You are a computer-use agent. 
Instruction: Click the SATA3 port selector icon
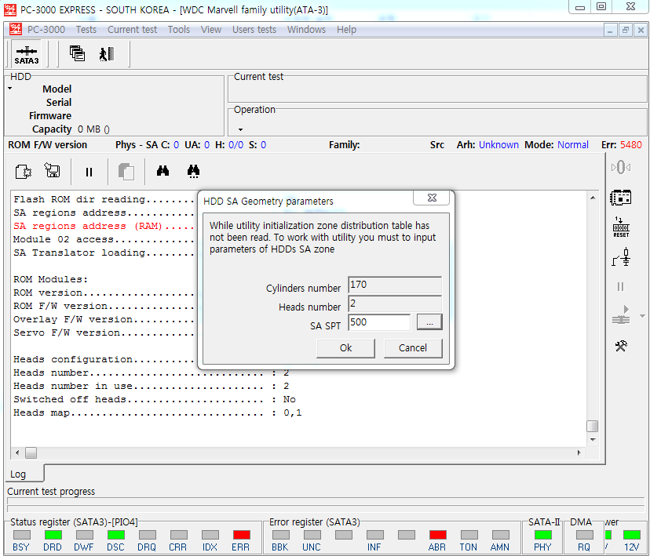tap(27, 54)
